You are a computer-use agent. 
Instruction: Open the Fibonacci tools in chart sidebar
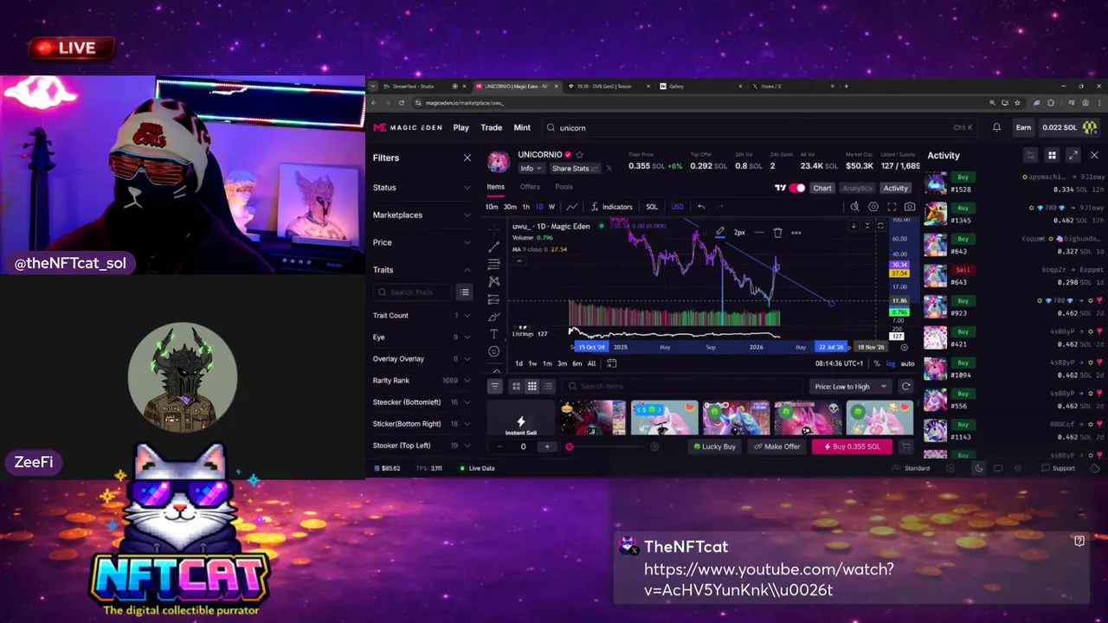point(493,264)
